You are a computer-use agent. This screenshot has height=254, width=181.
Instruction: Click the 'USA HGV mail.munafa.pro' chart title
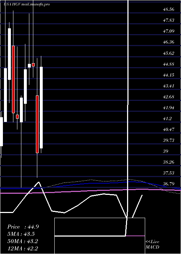27,4
